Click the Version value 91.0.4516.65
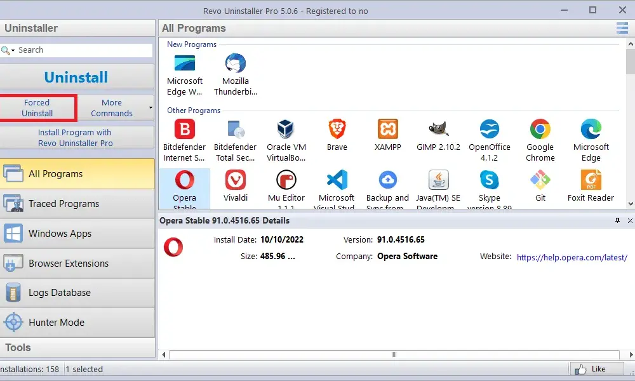The width and height of the screenshot is (635, 381). click(401, 239)
